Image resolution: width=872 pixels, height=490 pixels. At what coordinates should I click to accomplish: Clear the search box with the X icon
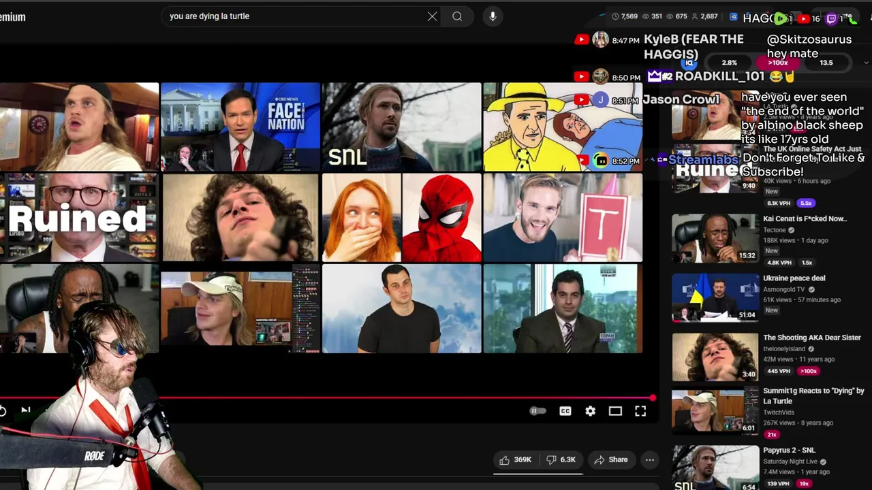pyautogui.click(x=432, y=16)
